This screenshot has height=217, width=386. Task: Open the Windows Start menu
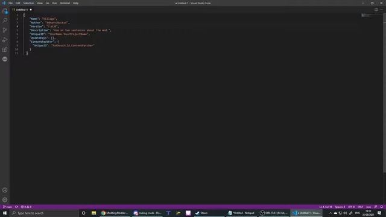[5, 213]
